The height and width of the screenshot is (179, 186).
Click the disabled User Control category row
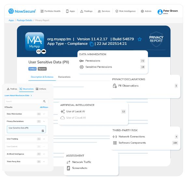tap(26, 147)
